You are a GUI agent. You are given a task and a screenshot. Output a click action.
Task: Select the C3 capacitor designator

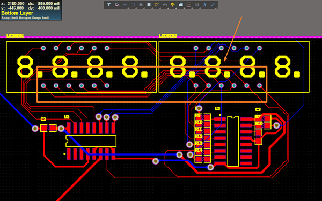[x=258, y=109]
